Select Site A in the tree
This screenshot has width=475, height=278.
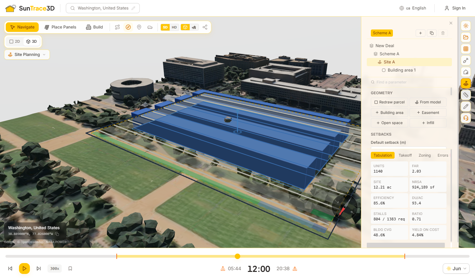coord(409,62)
